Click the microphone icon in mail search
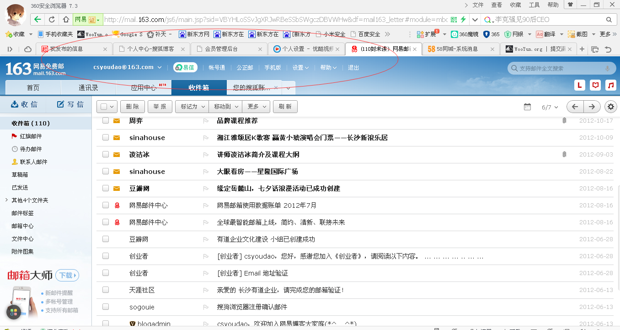The height and width of the screenshot is (330, 620). point(608,68)
